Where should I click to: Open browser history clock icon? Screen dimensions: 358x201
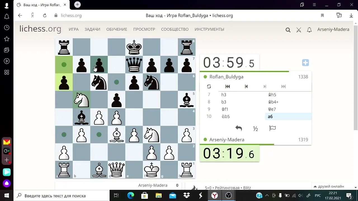click(7, 28)
